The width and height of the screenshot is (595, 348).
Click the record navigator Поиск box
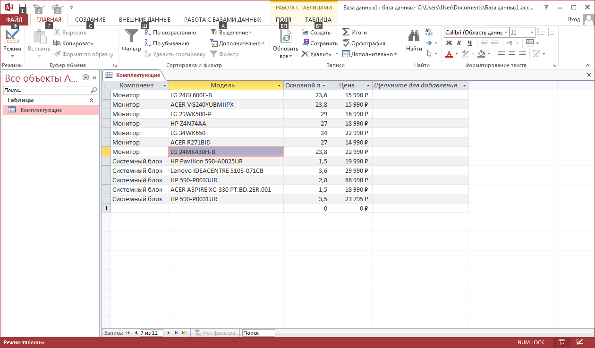258,333
